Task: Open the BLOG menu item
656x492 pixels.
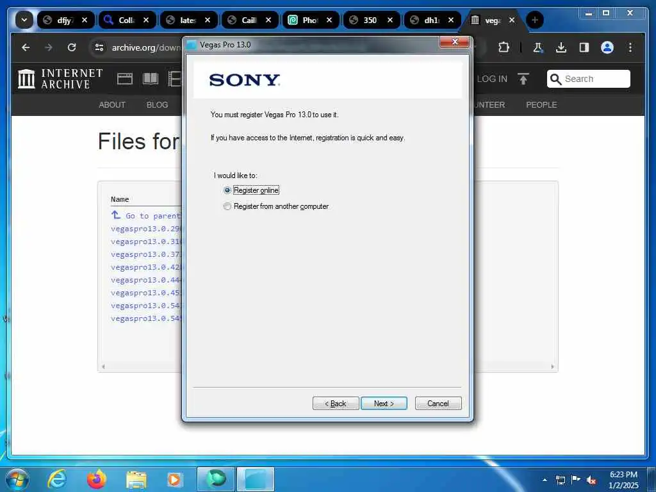Action: 158,104
